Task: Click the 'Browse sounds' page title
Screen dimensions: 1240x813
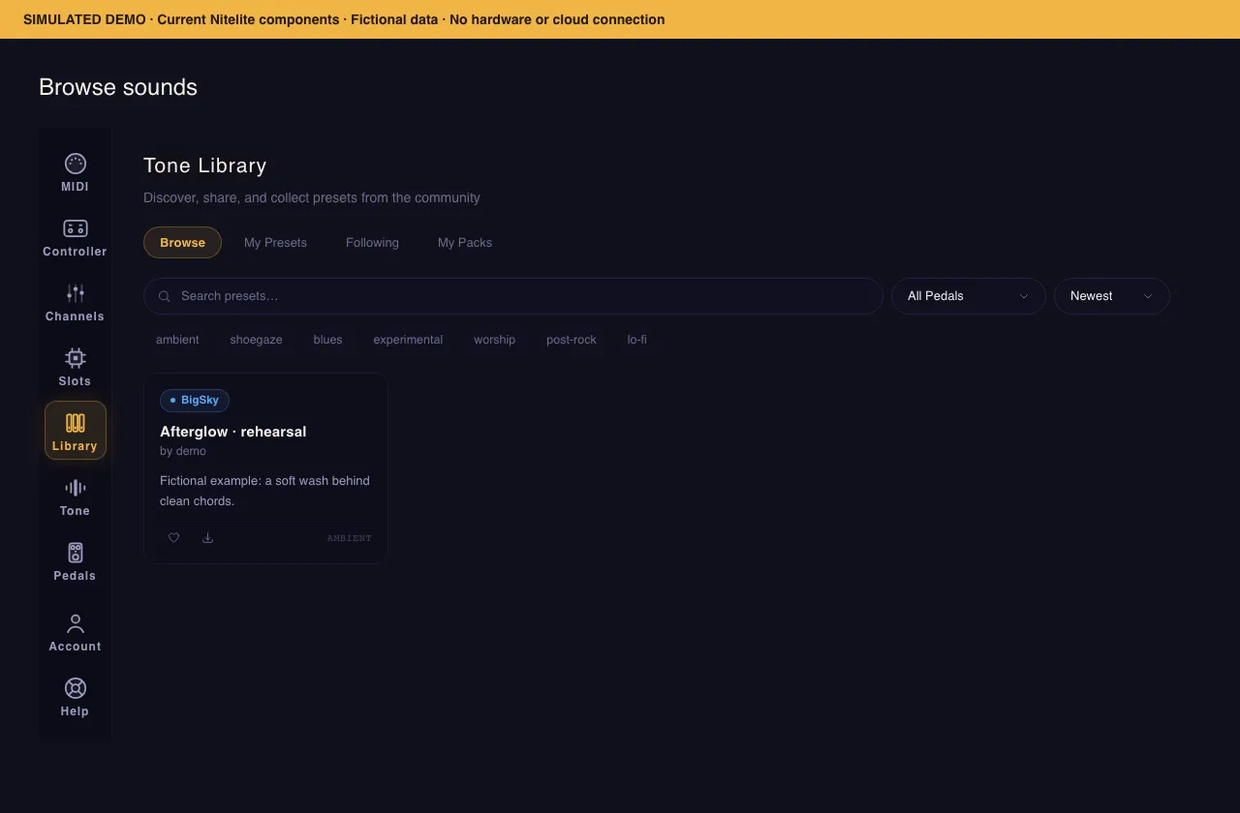Action: coord(118,87)
